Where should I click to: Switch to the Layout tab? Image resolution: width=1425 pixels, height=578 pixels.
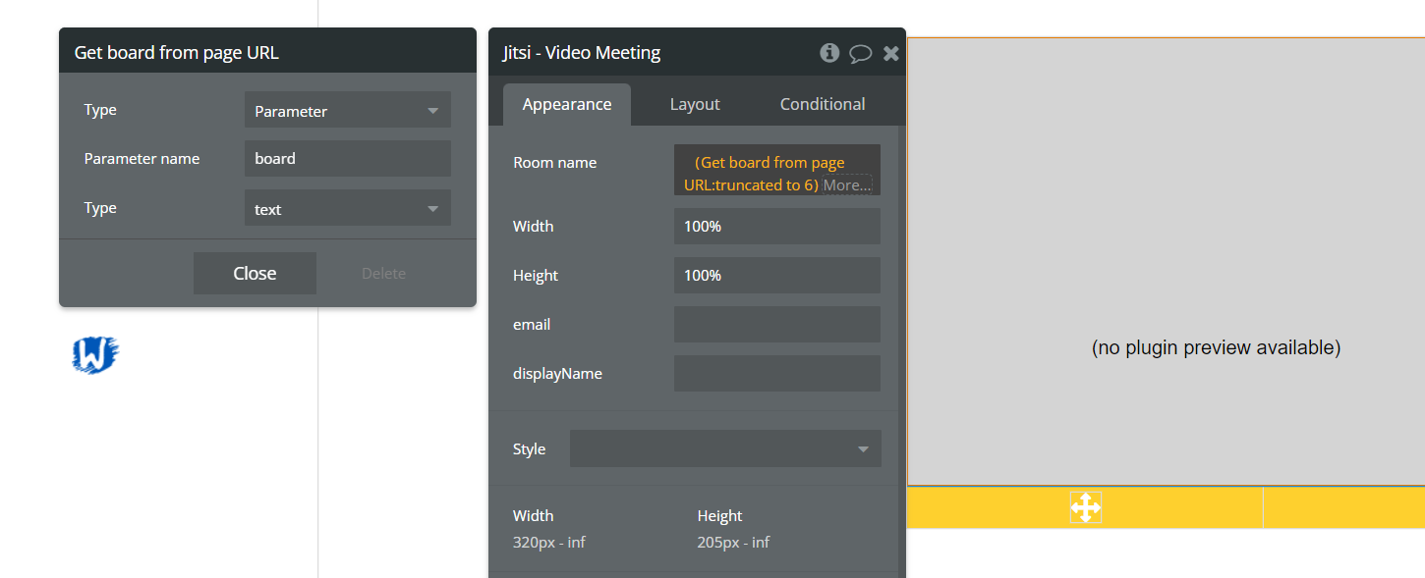click(x=695, y=104)
